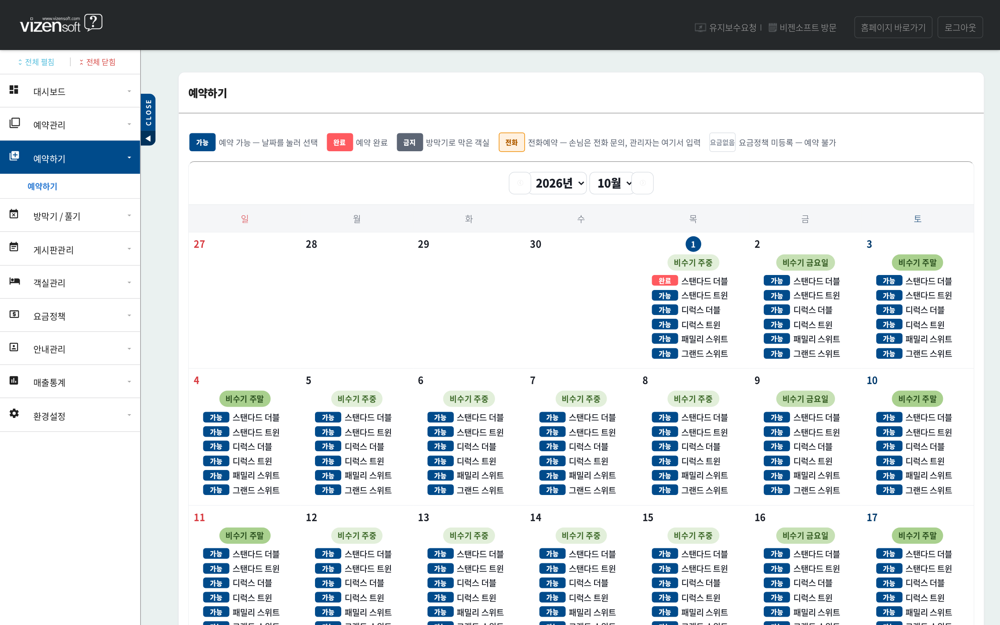Open the 요금정책 menu
This screenshot has width=1000, height=625.
point(70,315)
